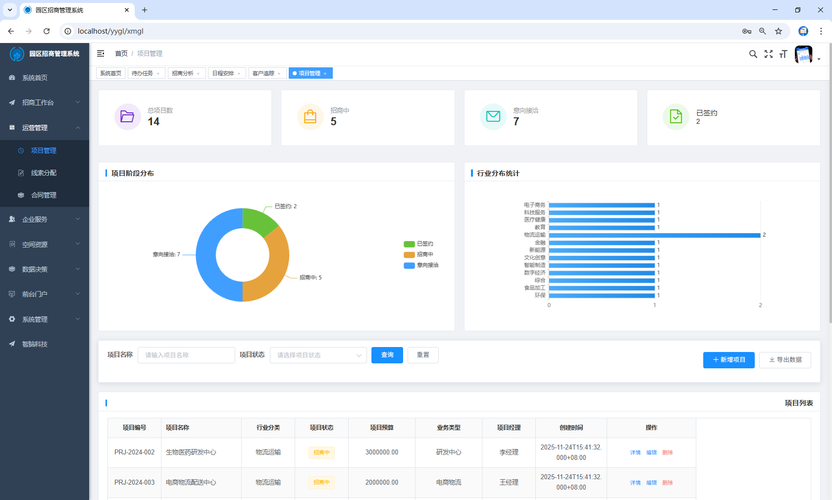
Task: Toggle the 招商中 legend item in pie chart
Action: click(419, 254)
